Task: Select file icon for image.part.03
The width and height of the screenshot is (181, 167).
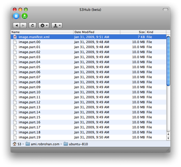Action: 15,57
